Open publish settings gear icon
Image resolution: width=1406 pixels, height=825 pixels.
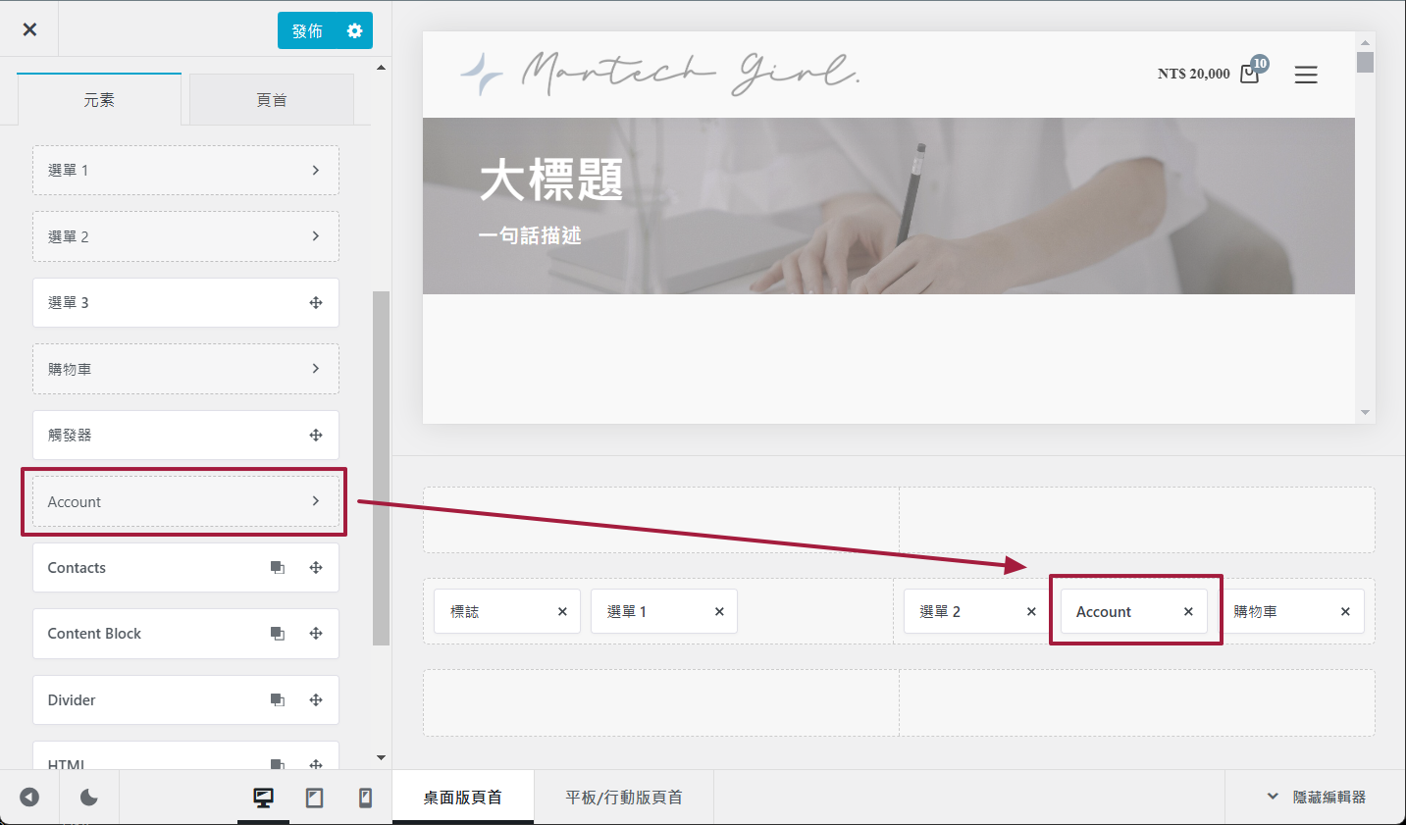(x=354, y=31)
